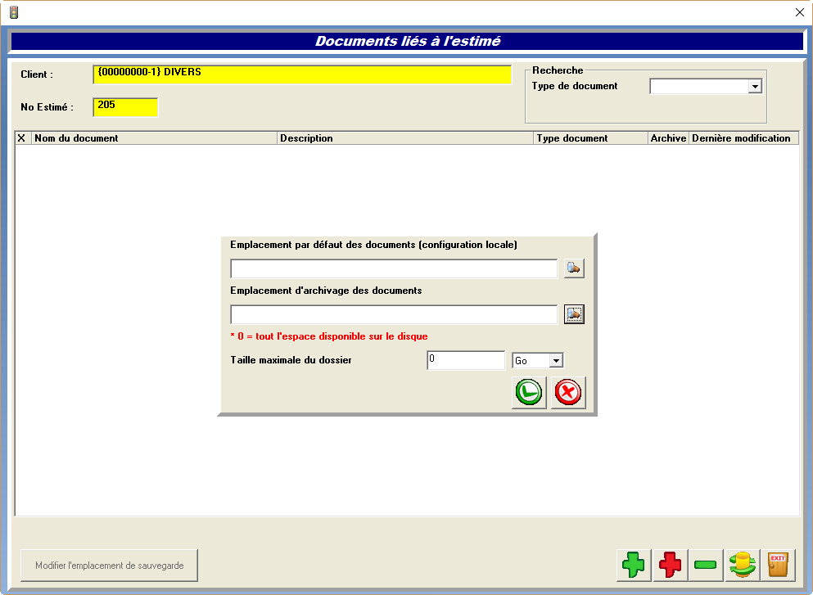Click the Client field showing DIVERS
Viewport: 813px width, 595px height.
(302, 74)
